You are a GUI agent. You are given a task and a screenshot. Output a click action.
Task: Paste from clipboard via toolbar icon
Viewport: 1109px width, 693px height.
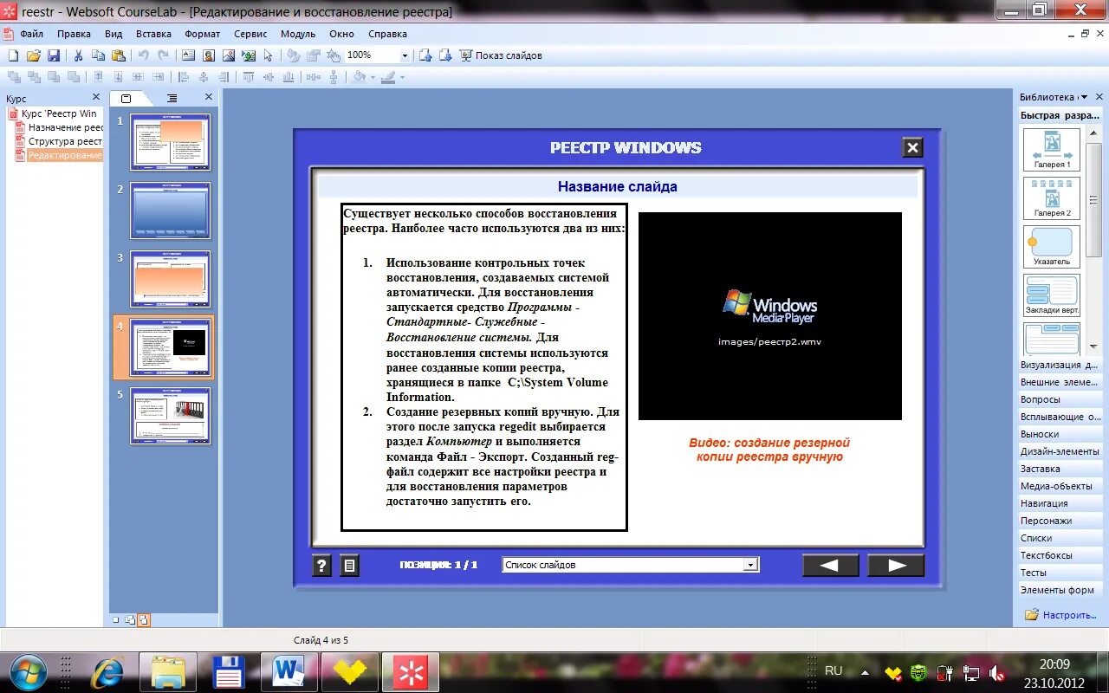119,55
